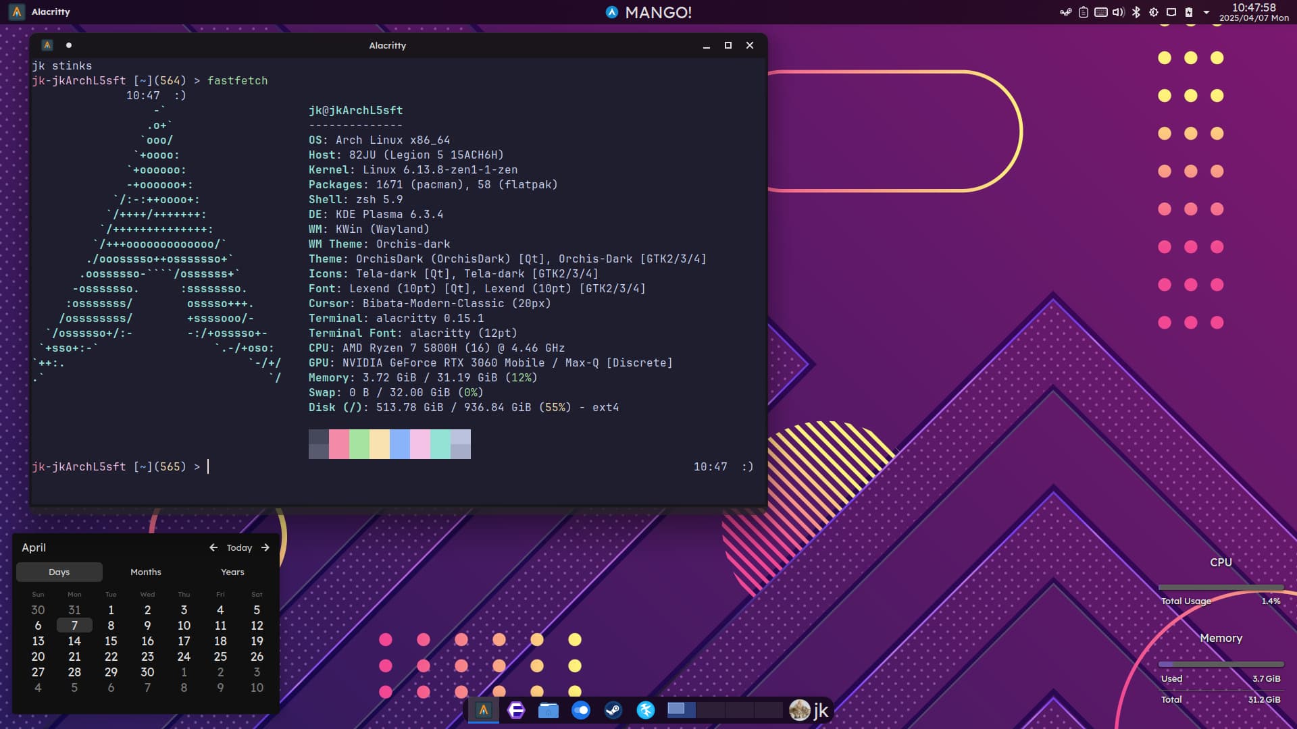Click Alacritty in the bottom dock
The width and height of the screenshot is (1297, 729).
coord(484,710)
